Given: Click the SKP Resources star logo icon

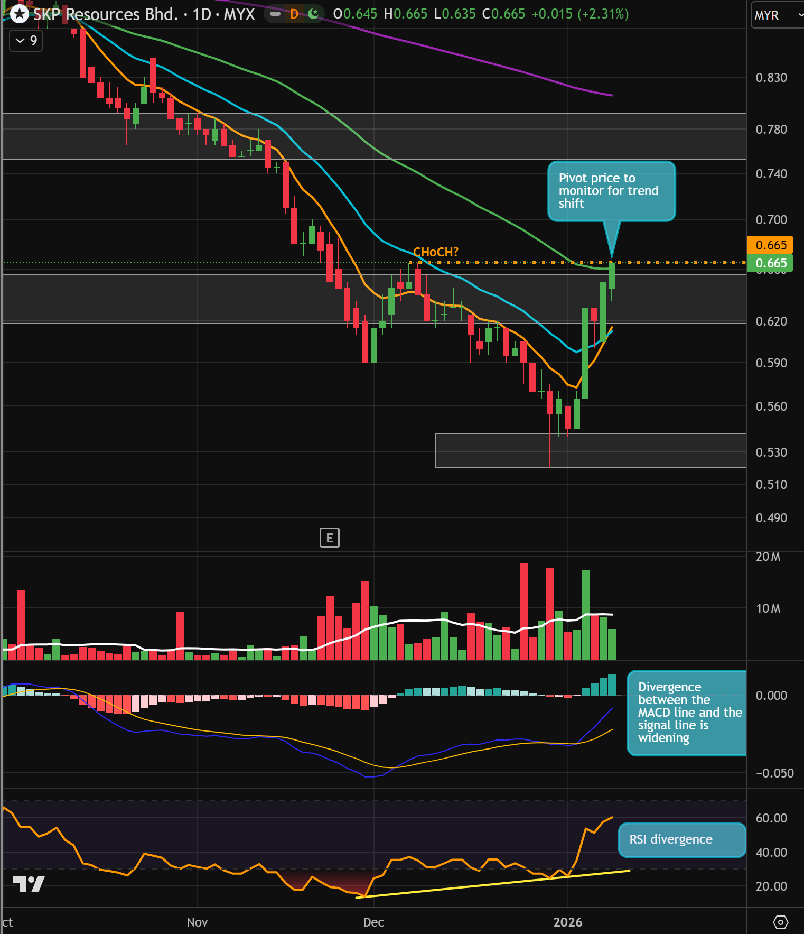Looking at the screenshot, I should coord(20,14).
